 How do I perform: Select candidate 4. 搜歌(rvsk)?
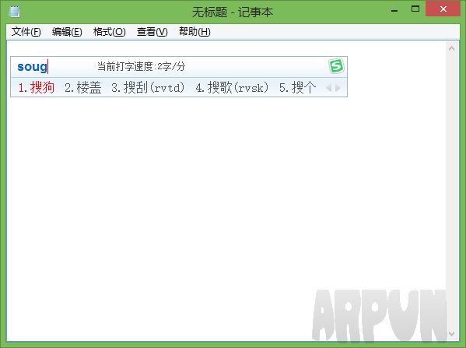(232, 88)
